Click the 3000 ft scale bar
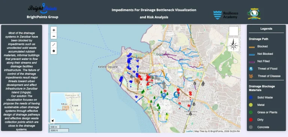The width and height of the screenshot is (288, 137). (x=59, y=130)
